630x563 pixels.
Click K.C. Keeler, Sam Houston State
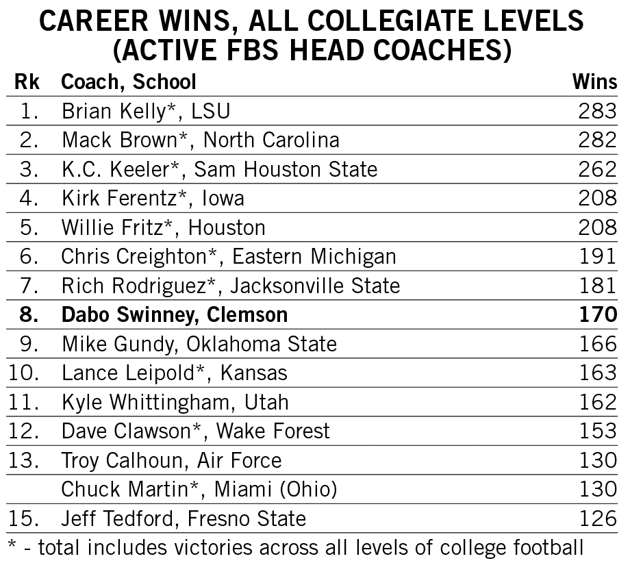[312, 169]
